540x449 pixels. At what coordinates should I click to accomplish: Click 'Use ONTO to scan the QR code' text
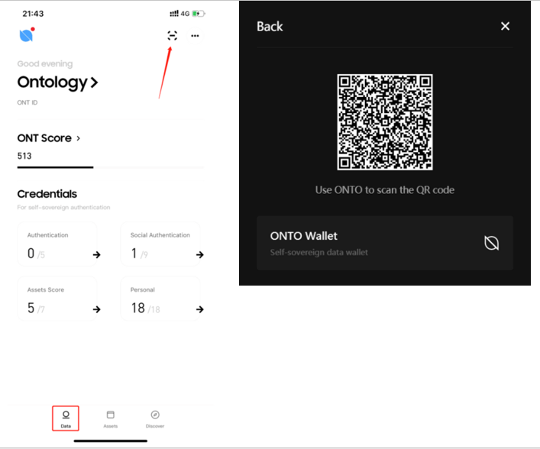click(385, 190)
